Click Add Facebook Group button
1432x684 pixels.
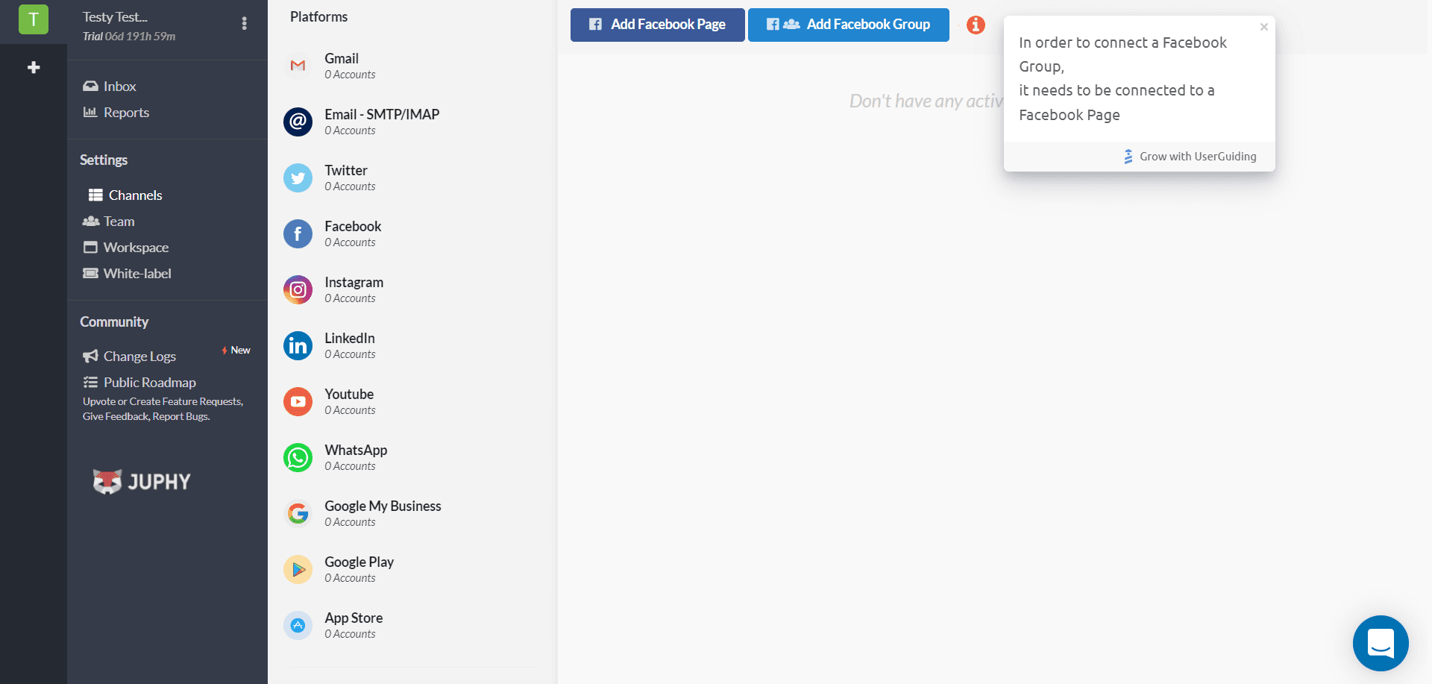point(849,25)
